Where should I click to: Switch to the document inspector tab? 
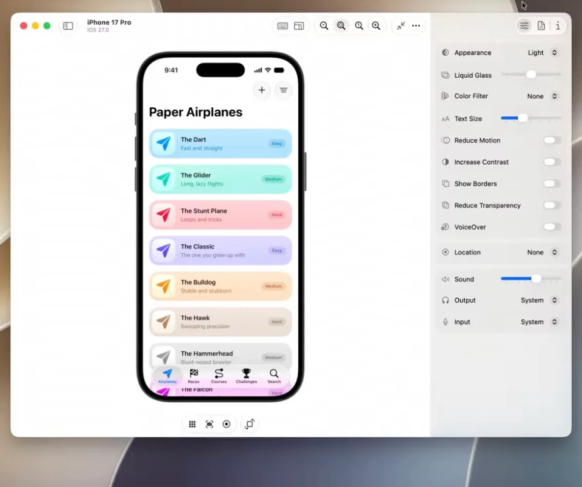pyautogui.click(x=541, y=25)
